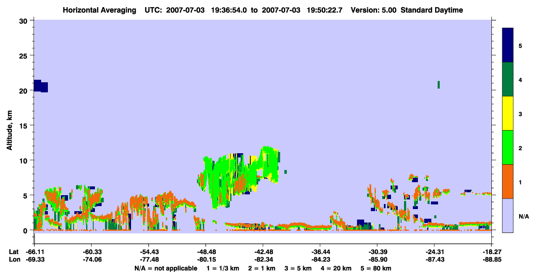Click the -48.48 latitude tick label
The image size is (546, 280).
click(205, 252)
